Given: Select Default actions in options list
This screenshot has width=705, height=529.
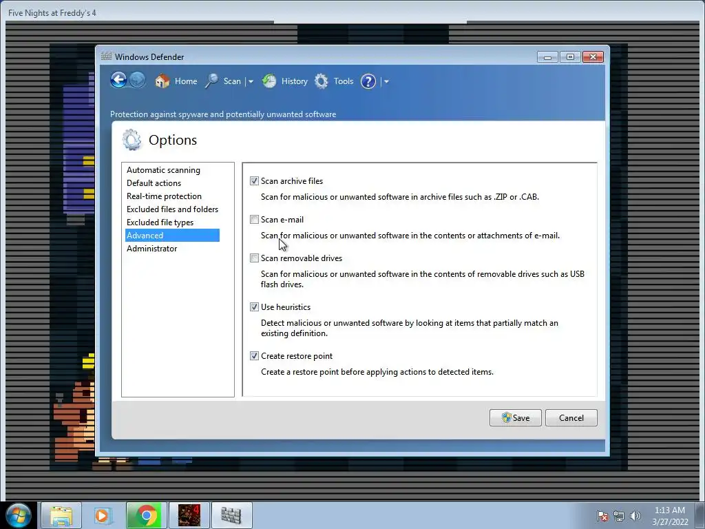Looking at the screenshot, I should click(x=154, y=183).
